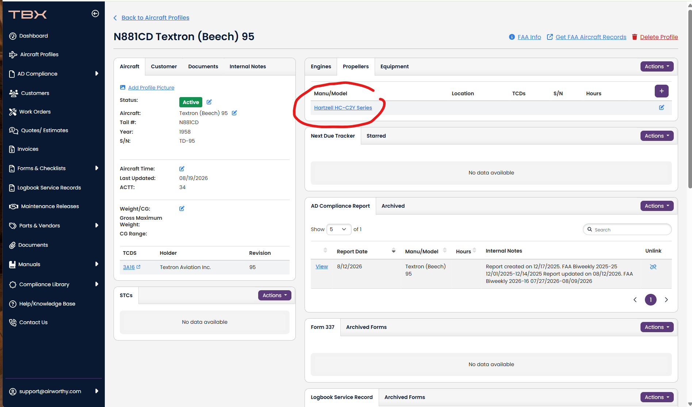Unlink the AD compliance report
Image resolution: width=692 pixels, height=407 pixels.
653,267
